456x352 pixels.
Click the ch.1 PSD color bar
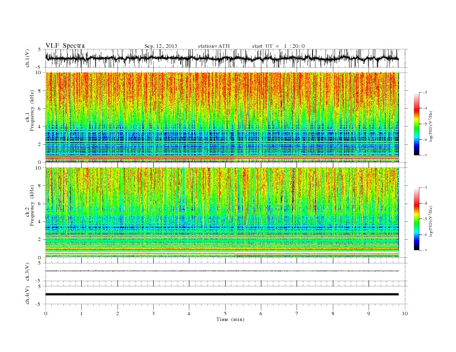pos(416,124)
